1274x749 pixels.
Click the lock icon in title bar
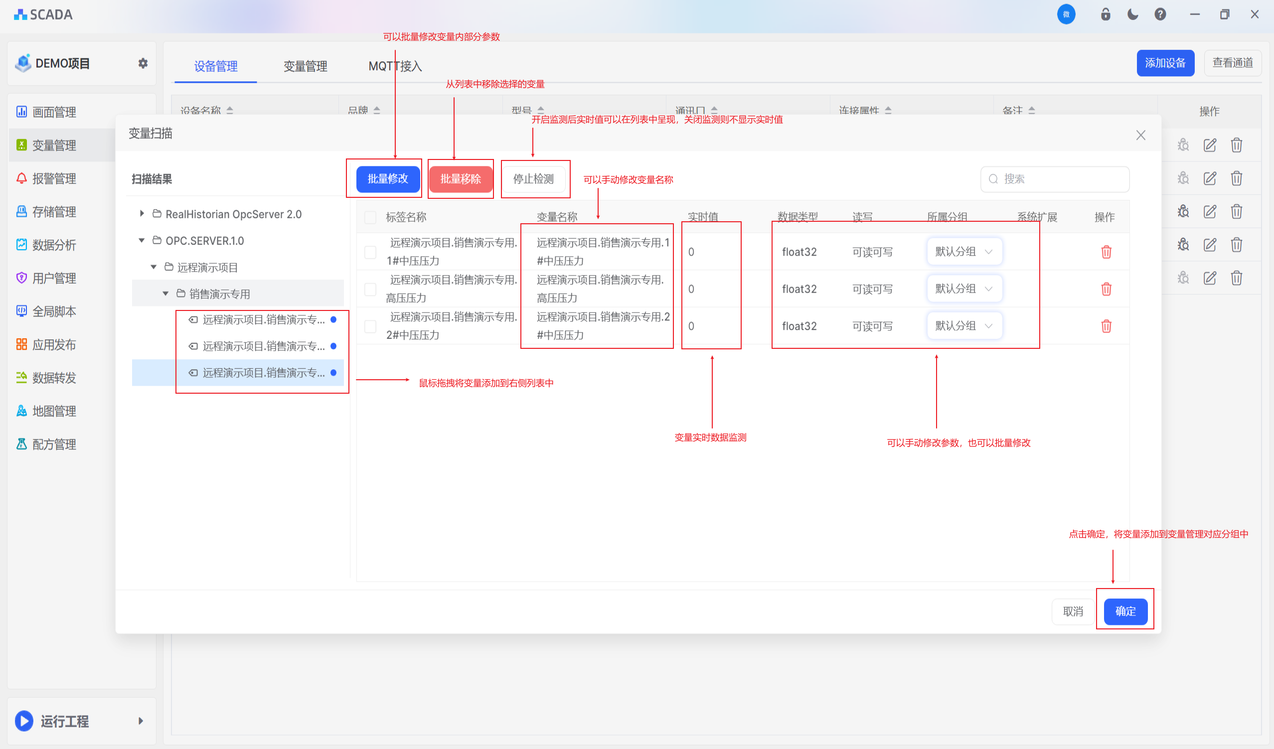point(1105,14)
